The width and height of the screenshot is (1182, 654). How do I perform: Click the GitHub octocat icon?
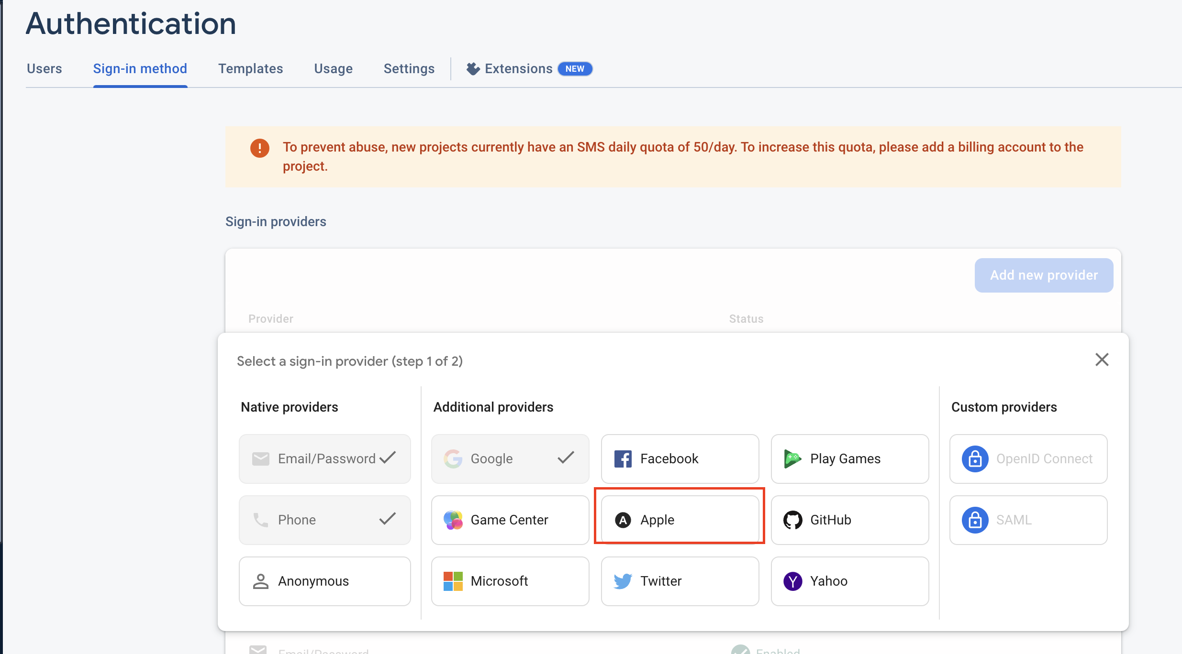pyautogui.click(x=792, y=520)
